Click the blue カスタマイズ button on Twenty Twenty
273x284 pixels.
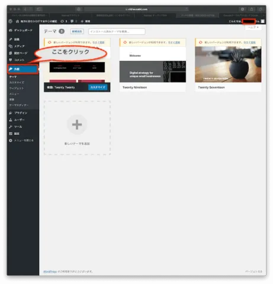(98, 87)
